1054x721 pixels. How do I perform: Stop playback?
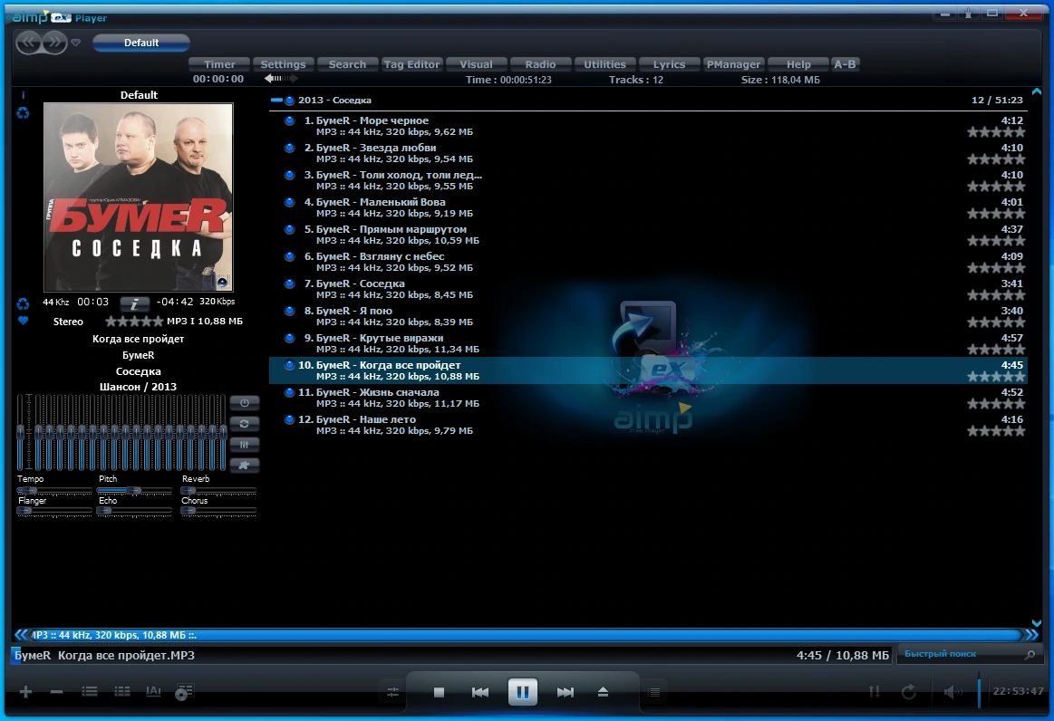[439, 692]
